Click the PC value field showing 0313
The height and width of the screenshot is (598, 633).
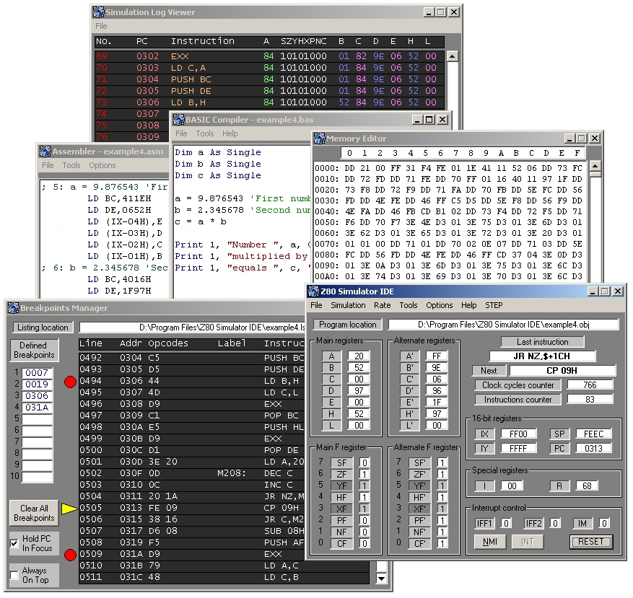tap(593, 449)
